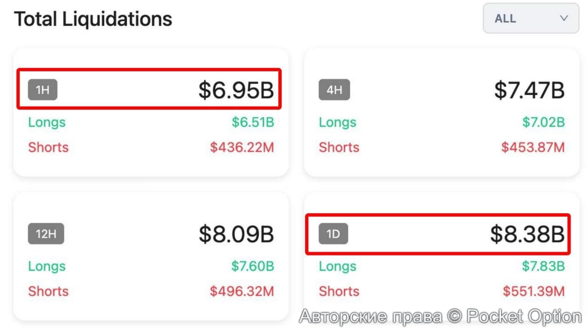Select the 12H timeframe badge
Viewport: 588px width, 328px height.
(x=46, y=234)
